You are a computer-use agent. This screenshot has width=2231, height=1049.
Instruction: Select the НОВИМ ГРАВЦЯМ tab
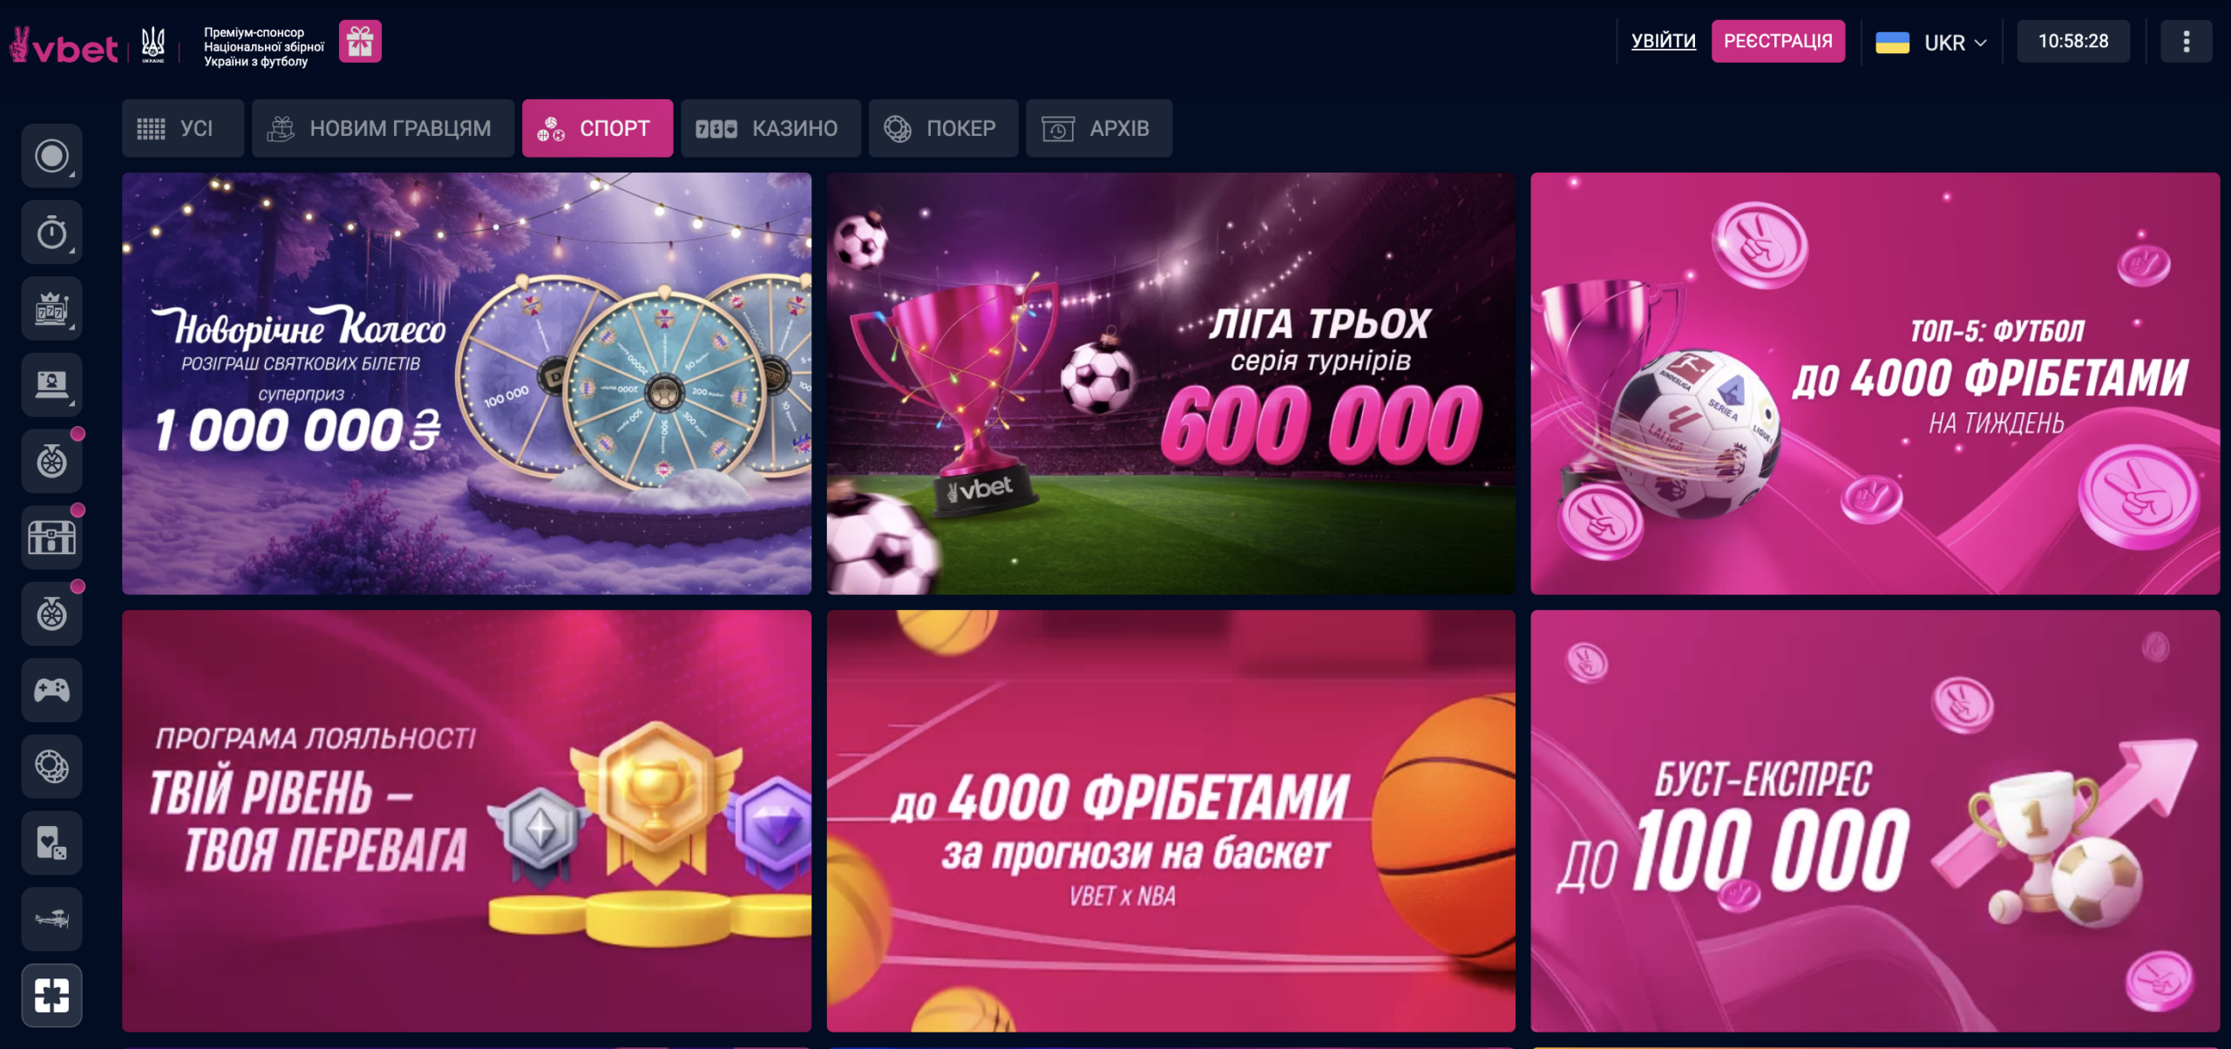pos(383,128)
